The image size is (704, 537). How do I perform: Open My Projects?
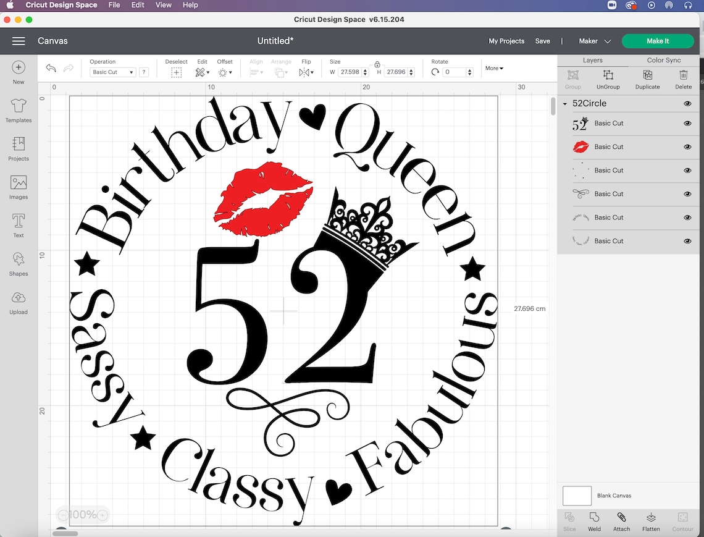point(506,41)
